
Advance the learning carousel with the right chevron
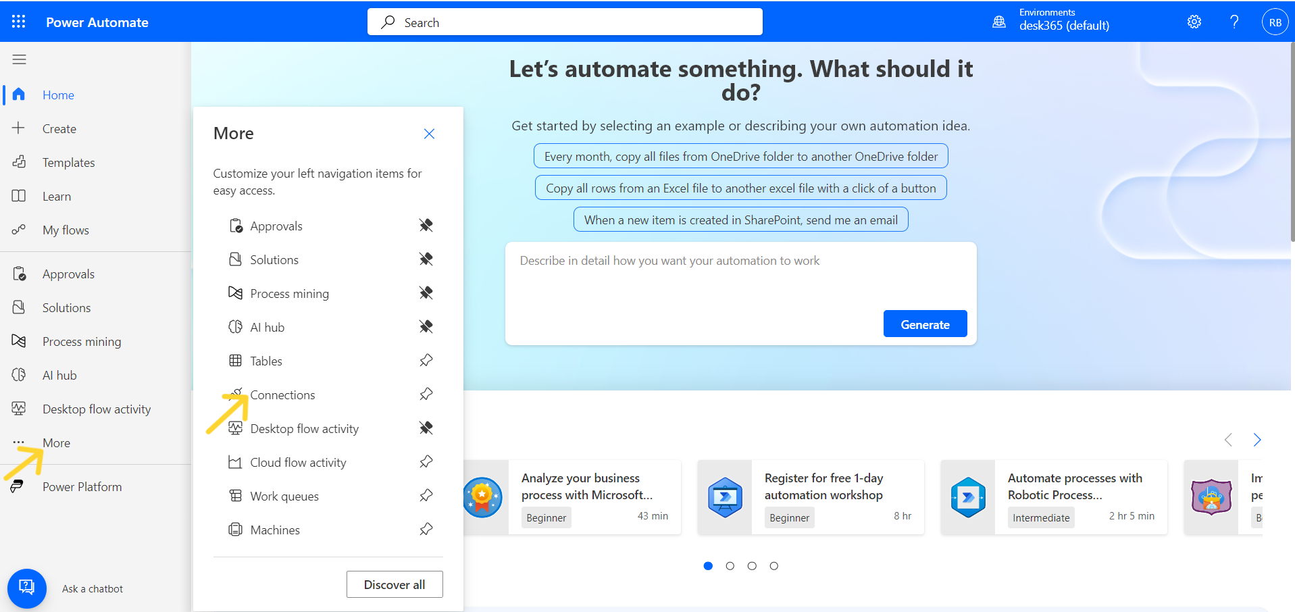[x=1257, y=440]
